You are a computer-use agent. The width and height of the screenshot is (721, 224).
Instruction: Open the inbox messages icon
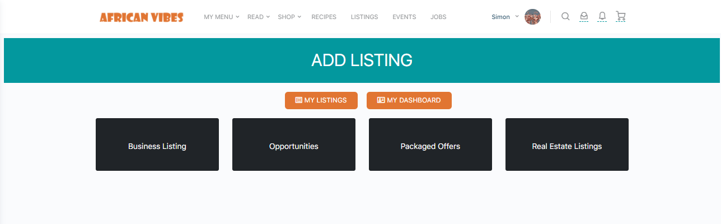[584, 16]
